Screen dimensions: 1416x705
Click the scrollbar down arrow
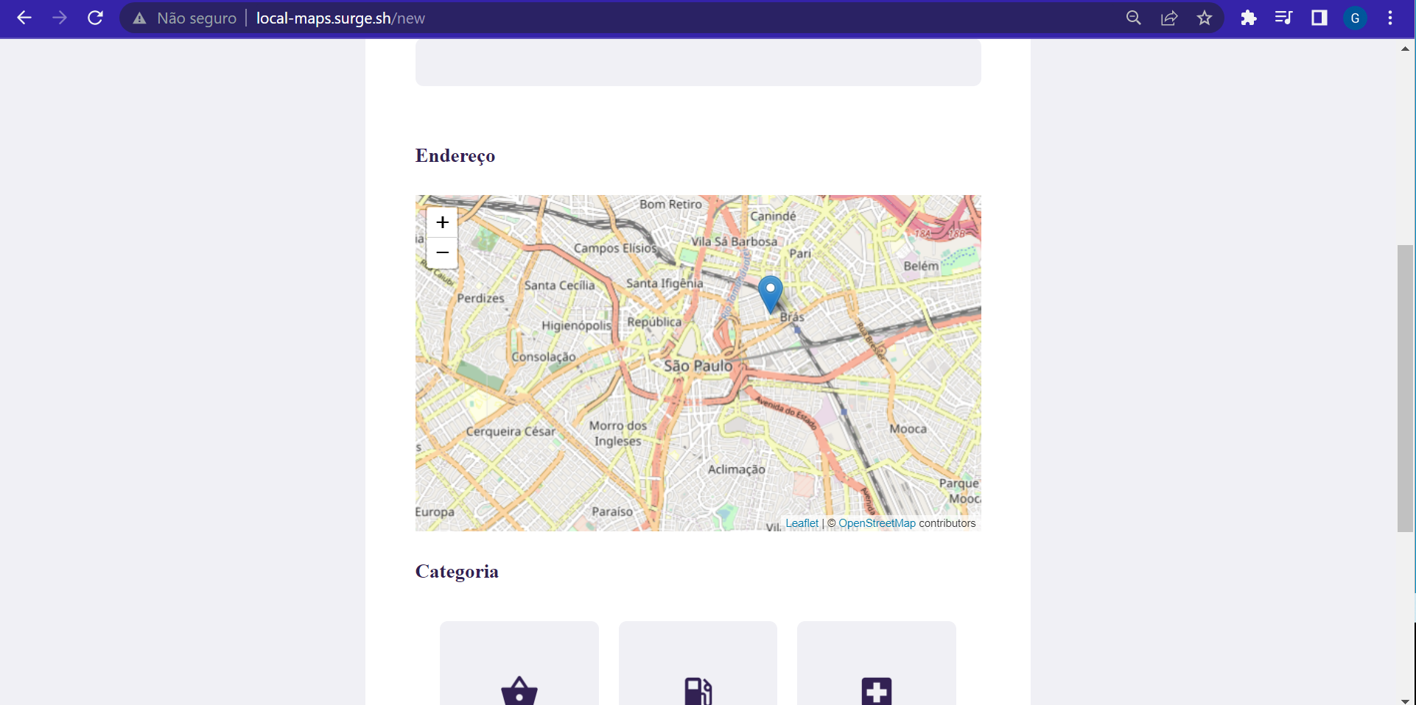(x=1405, y=701)
